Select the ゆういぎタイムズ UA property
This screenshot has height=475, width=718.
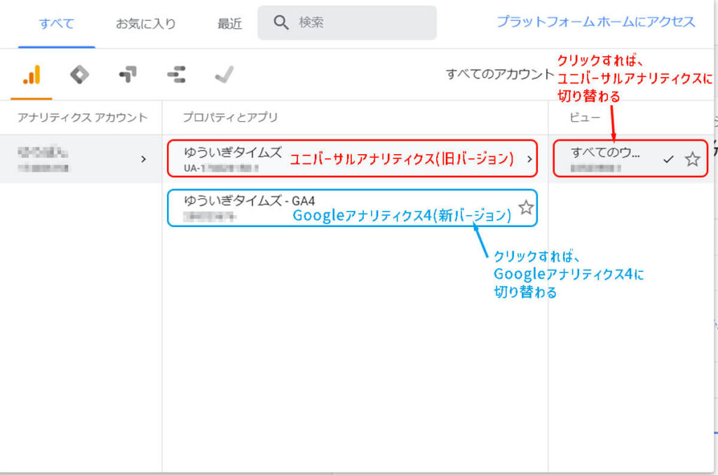click(x=352, y=158)
